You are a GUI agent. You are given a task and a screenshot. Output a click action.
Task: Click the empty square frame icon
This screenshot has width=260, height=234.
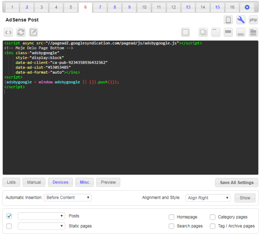[x=185, y=32]
